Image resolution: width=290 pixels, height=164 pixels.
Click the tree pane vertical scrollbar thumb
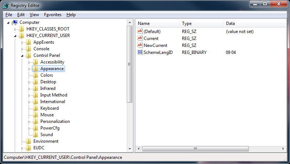point(129,64)
